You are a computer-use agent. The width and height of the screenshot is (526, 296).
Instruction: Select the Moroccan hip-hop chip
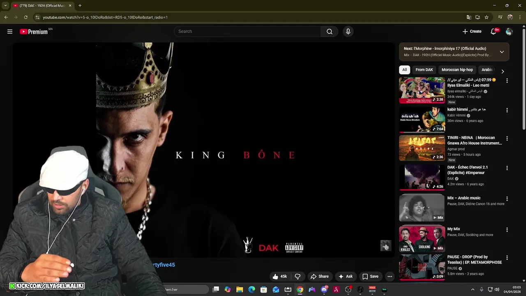[457, 69]
